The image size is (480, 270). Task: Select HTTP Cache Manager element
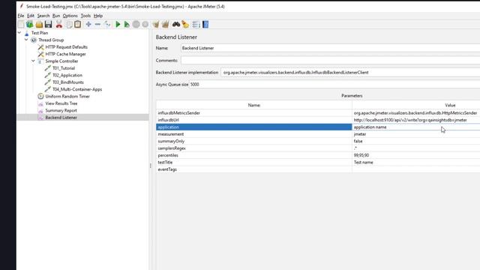coord(65,54)
